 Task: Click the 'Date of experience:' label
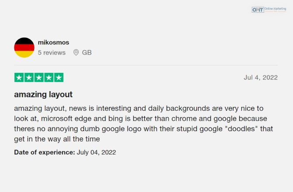[45, 152]
